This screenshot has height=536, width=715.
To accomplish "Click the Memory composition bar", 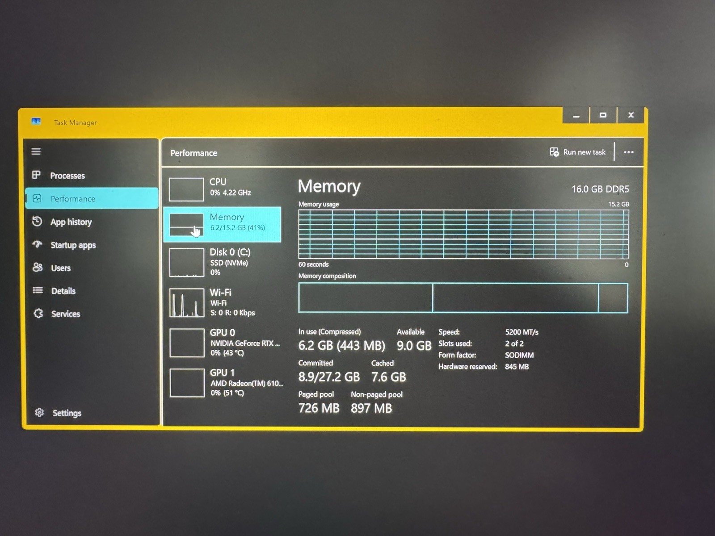I will (463, 297).
